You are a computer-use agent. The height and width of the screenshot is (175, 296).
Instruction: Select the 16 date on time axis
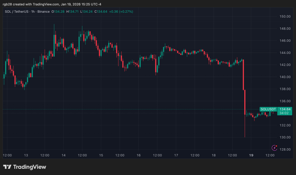[139, 155]
